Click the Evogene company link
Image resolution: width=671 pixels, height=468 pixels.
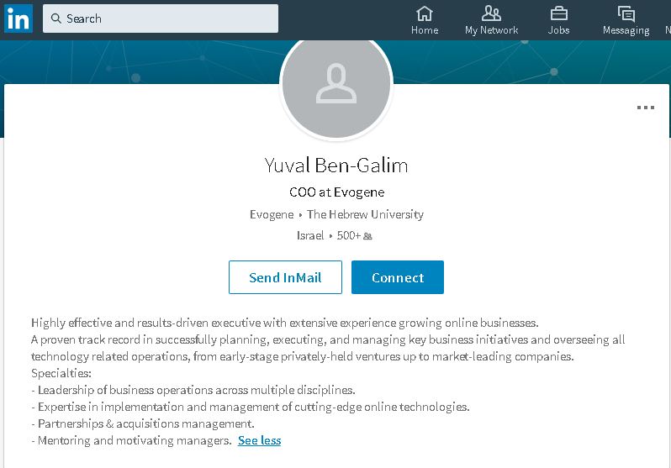[272, 214]
